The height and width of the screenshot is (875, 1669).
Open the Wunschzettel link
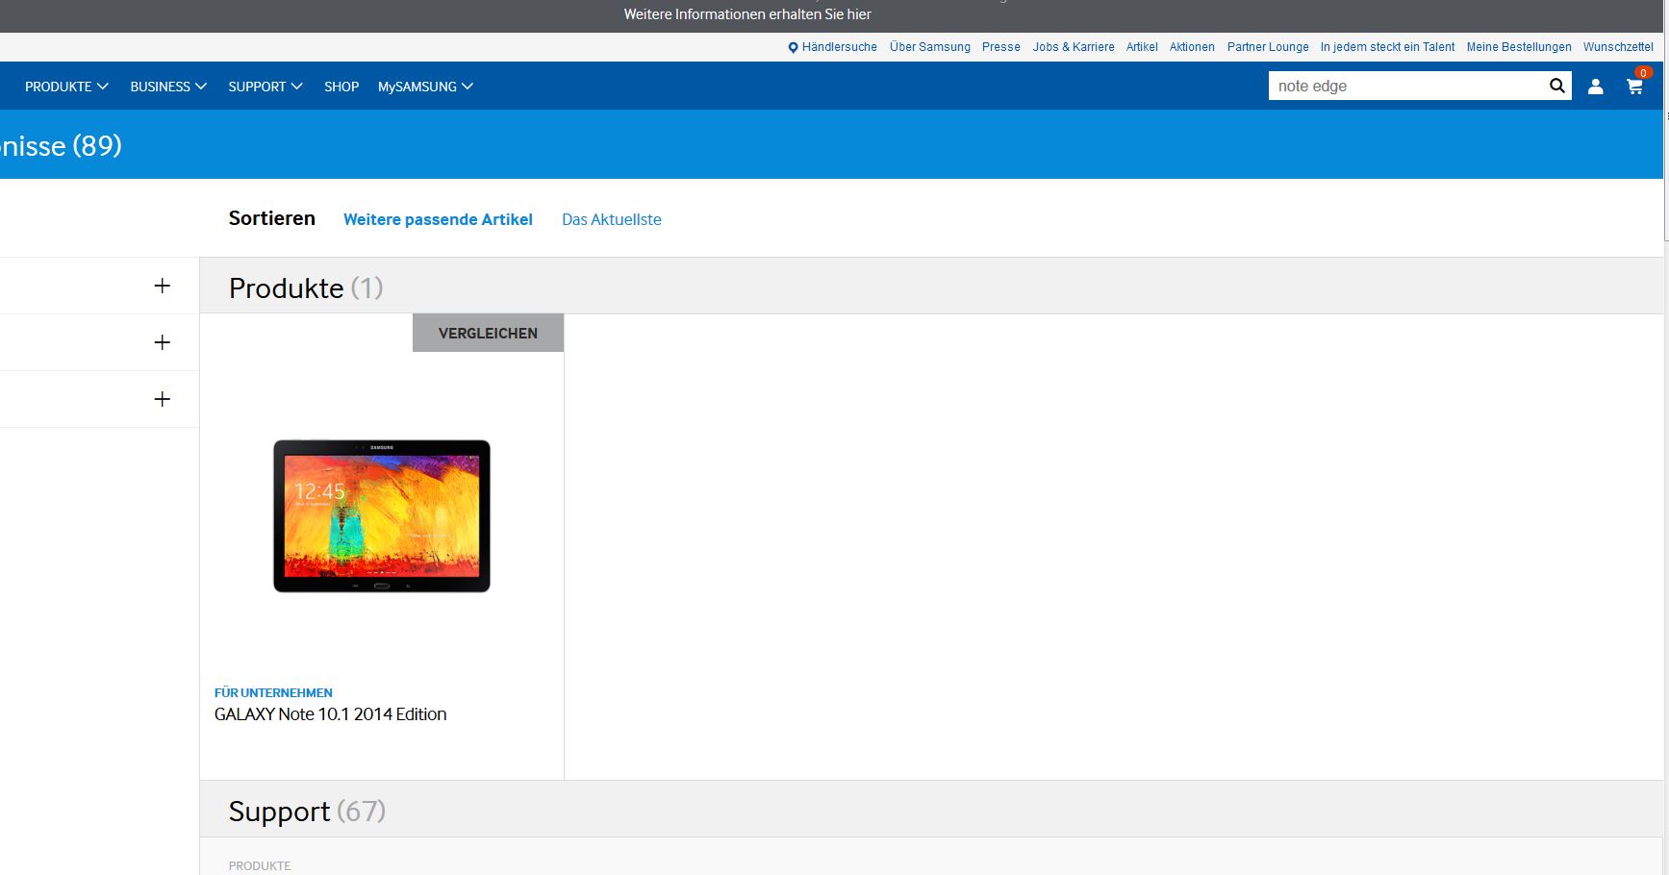1618,47
